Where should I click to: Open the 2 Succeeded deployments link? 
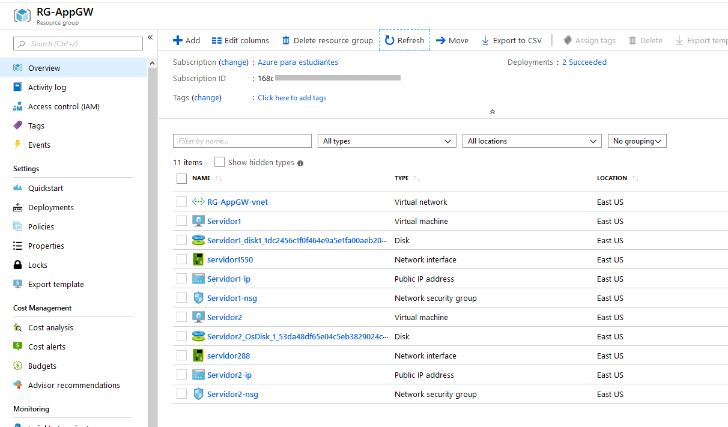[x=584, y=62]
